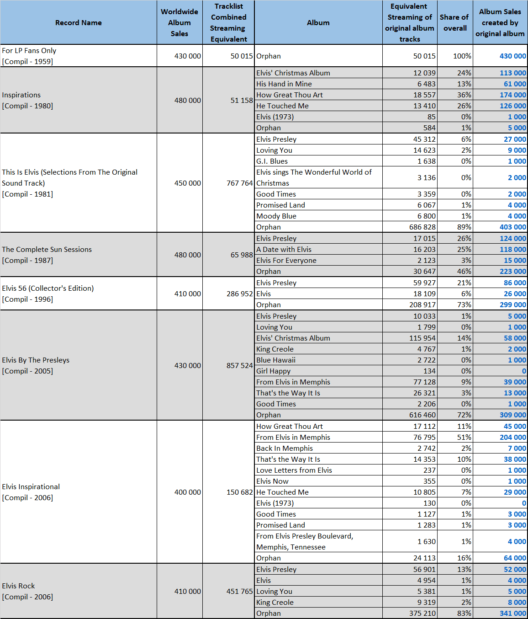The height and width of the screenshot is (619, 528).
Task: Click the 'Record Name' column header
Action: [x=79, y=22]
